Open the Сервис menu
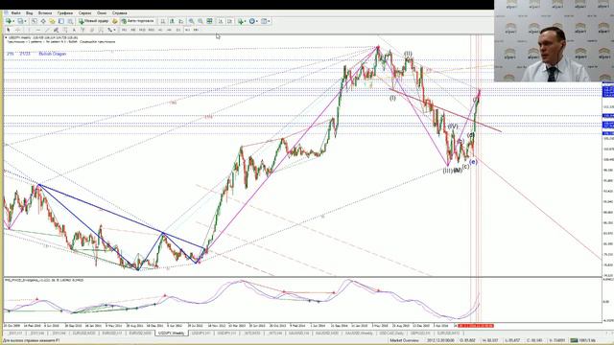Viewport: 614px width, 345px height. pos(84,12)
